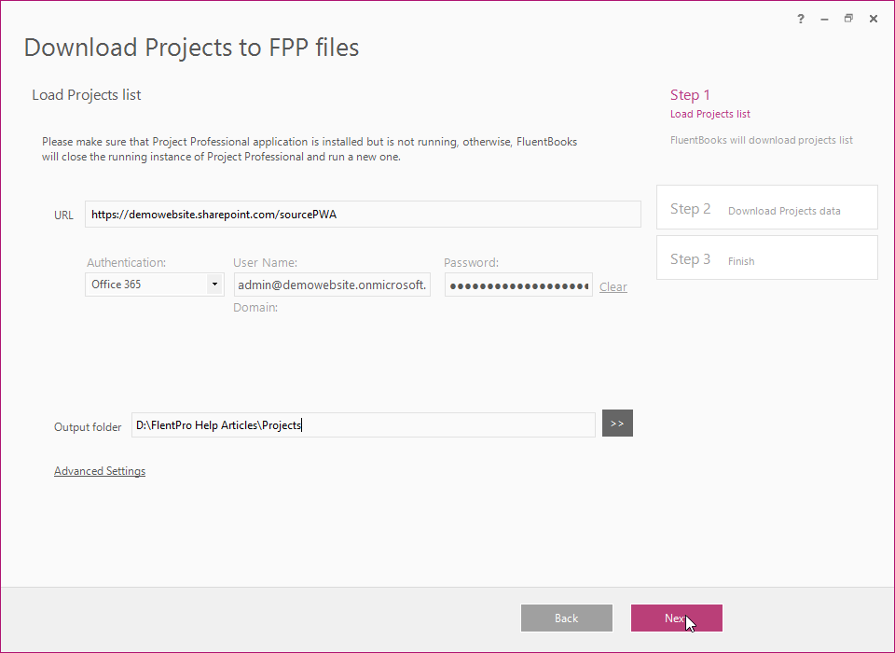
Task: Click the Output folder path field
Action: (x=363, y=425)
